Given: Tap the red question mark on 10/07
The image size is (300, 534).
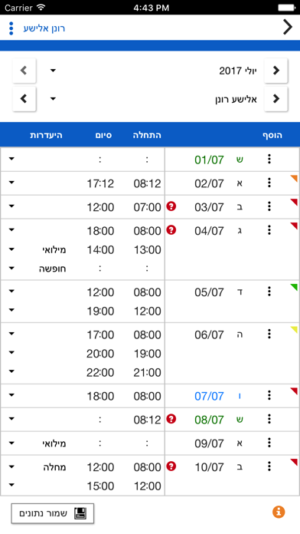Looking at the screenshot, I should [x=171, y=466].
